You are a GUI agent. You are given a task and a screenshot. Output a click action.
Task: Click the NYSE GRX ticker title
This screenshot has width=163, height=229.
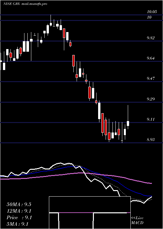(12, 4)
